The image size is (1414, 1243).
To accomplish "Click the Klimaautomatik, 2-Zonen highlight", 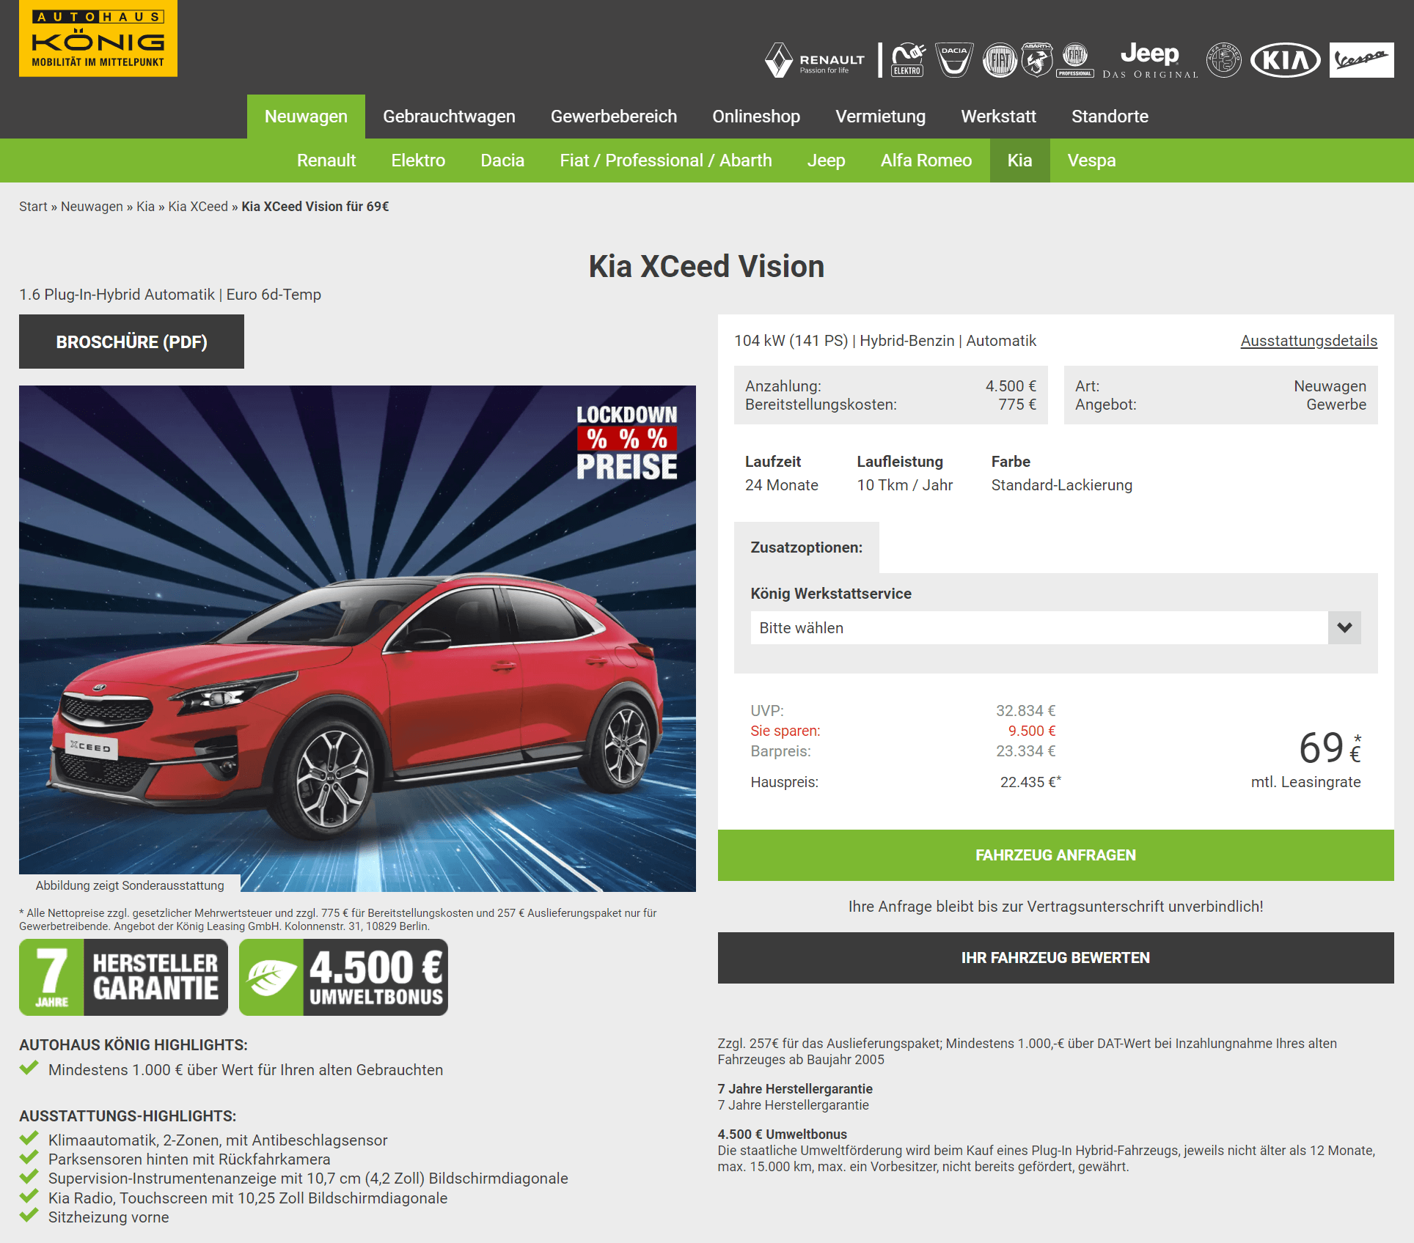I will [x=218, y=1140].
